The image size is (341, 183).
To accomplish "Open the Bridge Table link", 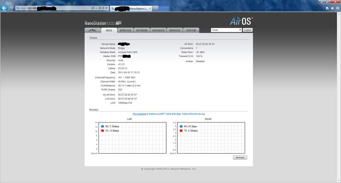I will click(180, 114).
